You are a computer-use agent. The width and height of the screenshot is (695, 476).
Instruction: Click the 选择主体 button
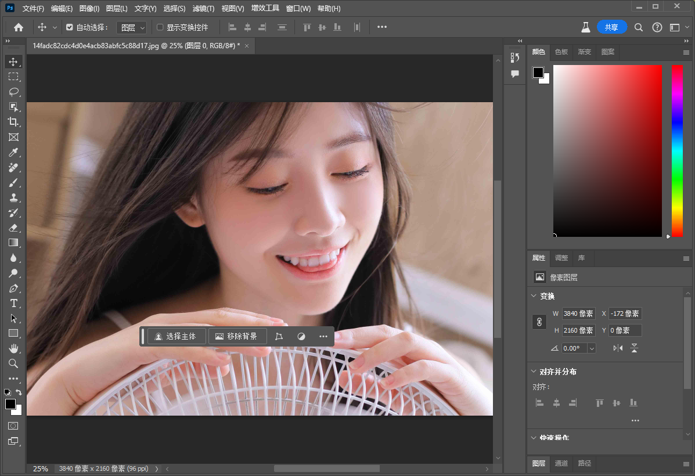pos(176,336)
